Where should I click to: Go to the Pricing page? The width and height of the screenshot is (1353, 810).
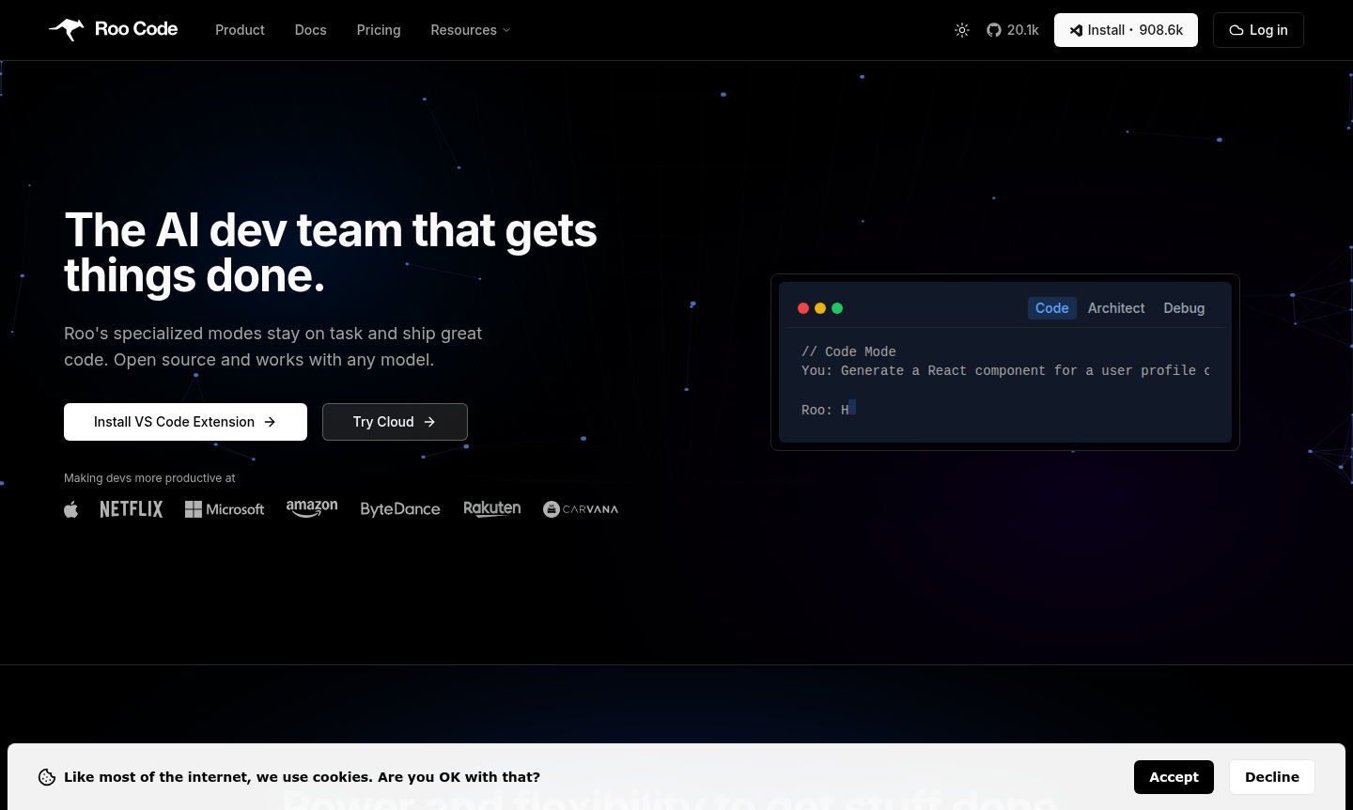[379, 30]
